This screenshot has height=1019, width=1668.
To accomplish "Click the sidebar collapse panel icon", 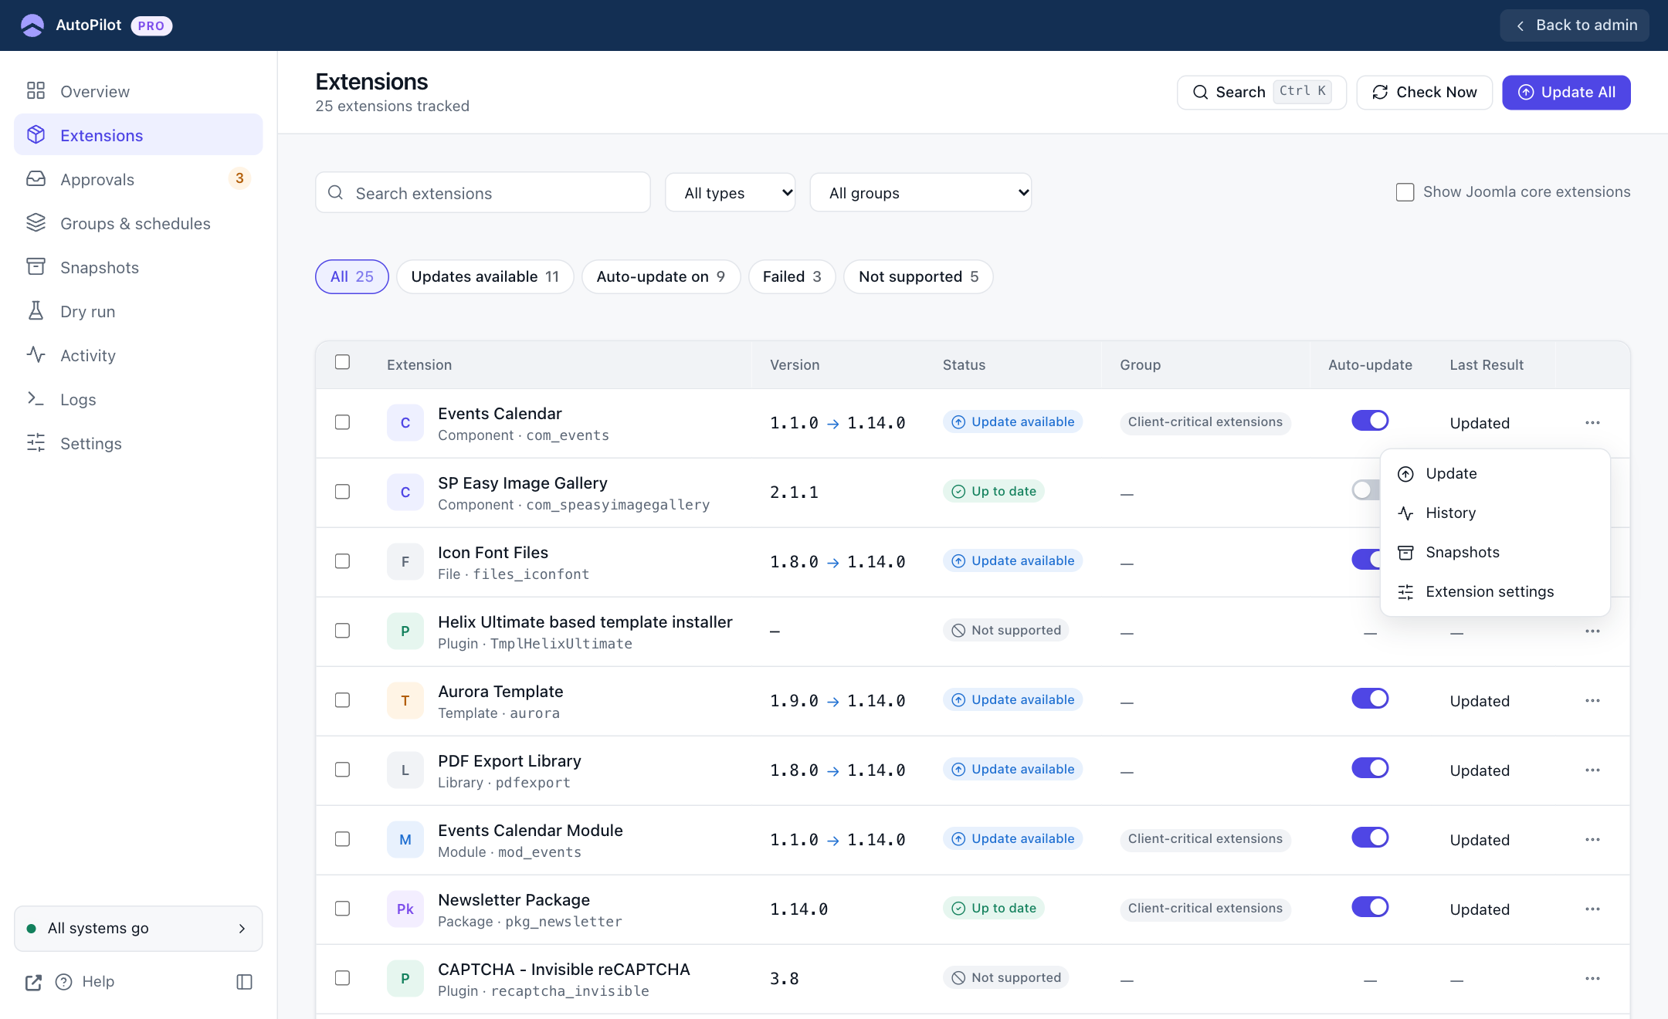I will pyautogui.click(x=244, y=982).
